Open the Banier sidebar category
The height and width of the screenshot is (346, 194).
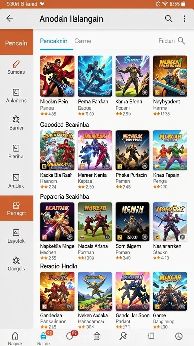(x=16, y=123)
